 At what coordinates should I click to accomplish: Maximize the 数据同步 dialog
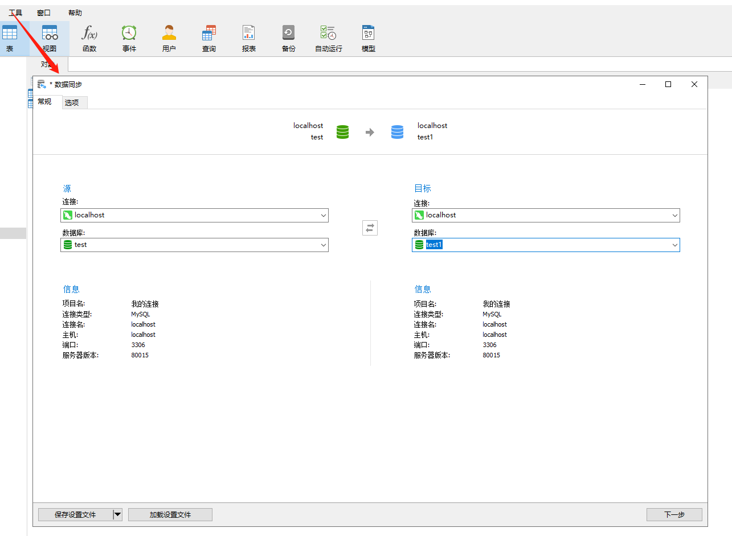tap(668, 84)
